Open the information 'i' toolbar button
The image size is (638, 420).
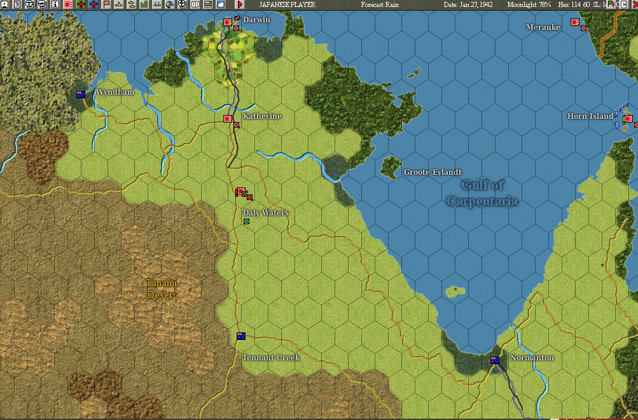pyautogui.click(x=55, y=4)
